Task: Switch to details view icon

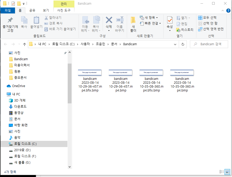Action: coord(221,172)
